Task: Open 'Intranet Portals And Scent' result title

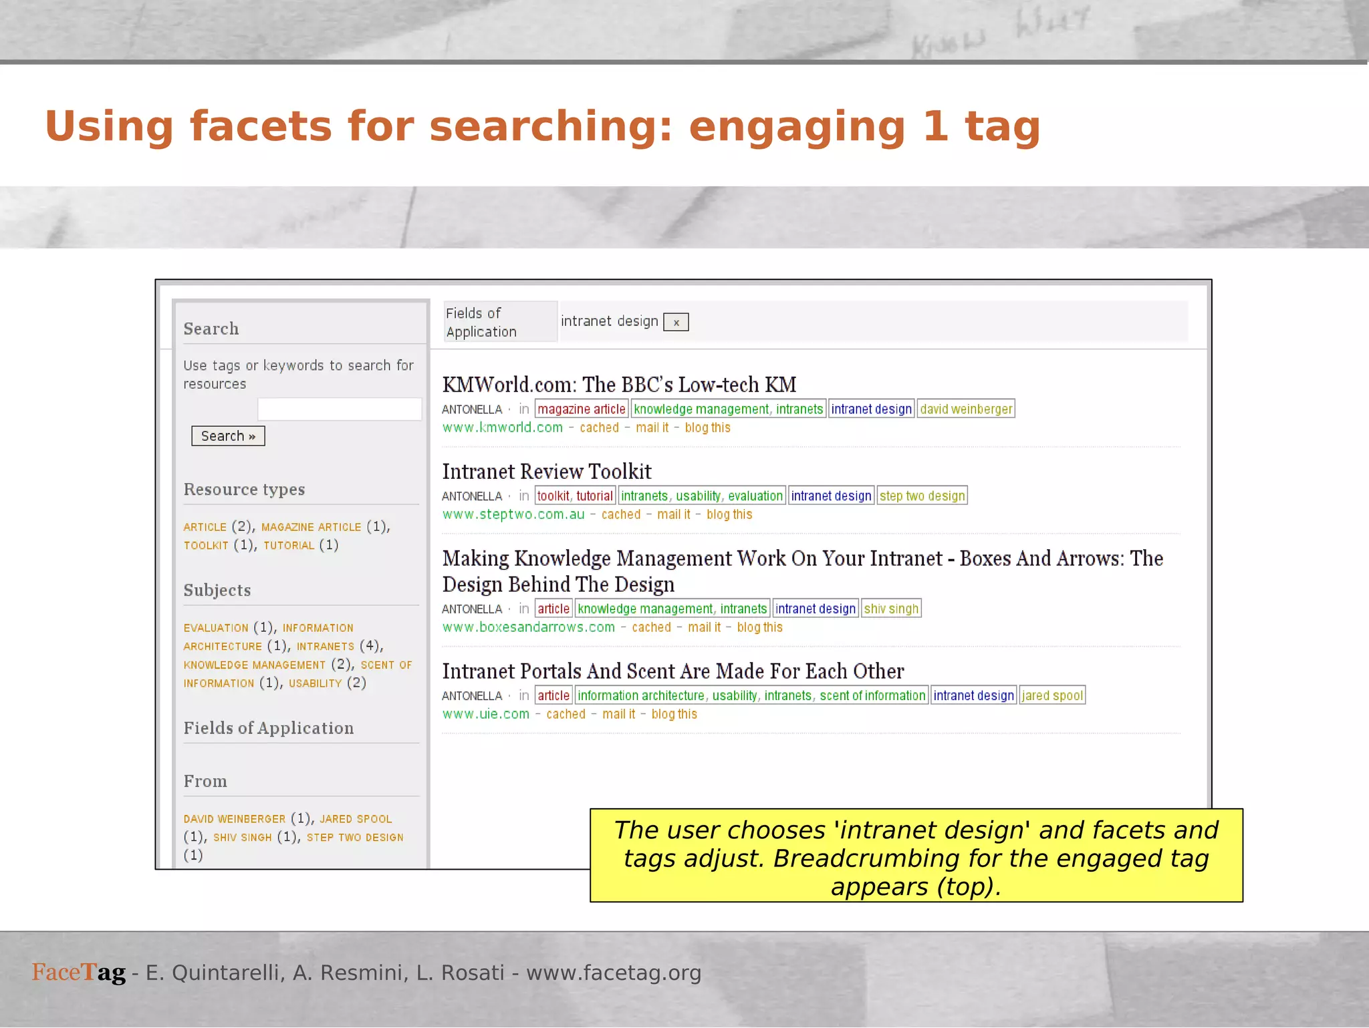Action: (x=673, y=671)
